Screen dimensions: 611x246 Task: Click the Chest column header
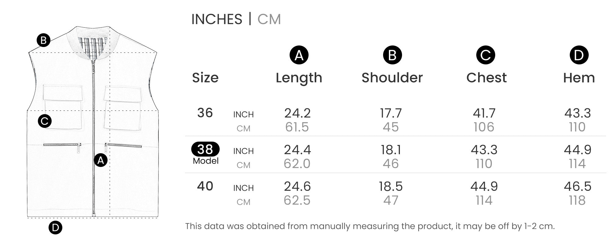pyautogui.click(x=486, y=78)
